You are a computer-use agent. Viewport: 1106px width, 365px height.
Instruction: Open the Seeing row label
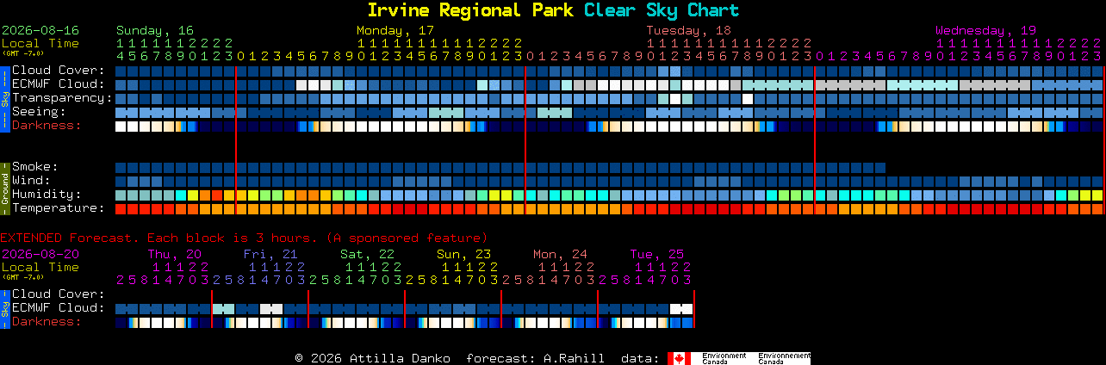coord(39,112)
